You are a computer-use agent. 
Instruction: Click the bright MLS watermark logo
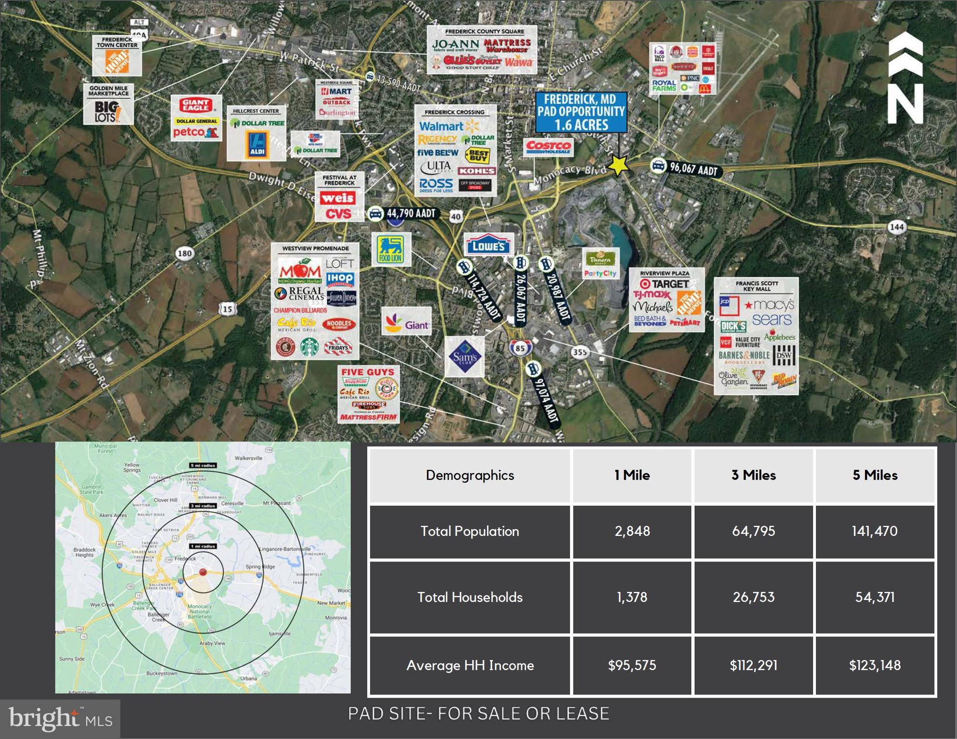click(x=60, y=719)
